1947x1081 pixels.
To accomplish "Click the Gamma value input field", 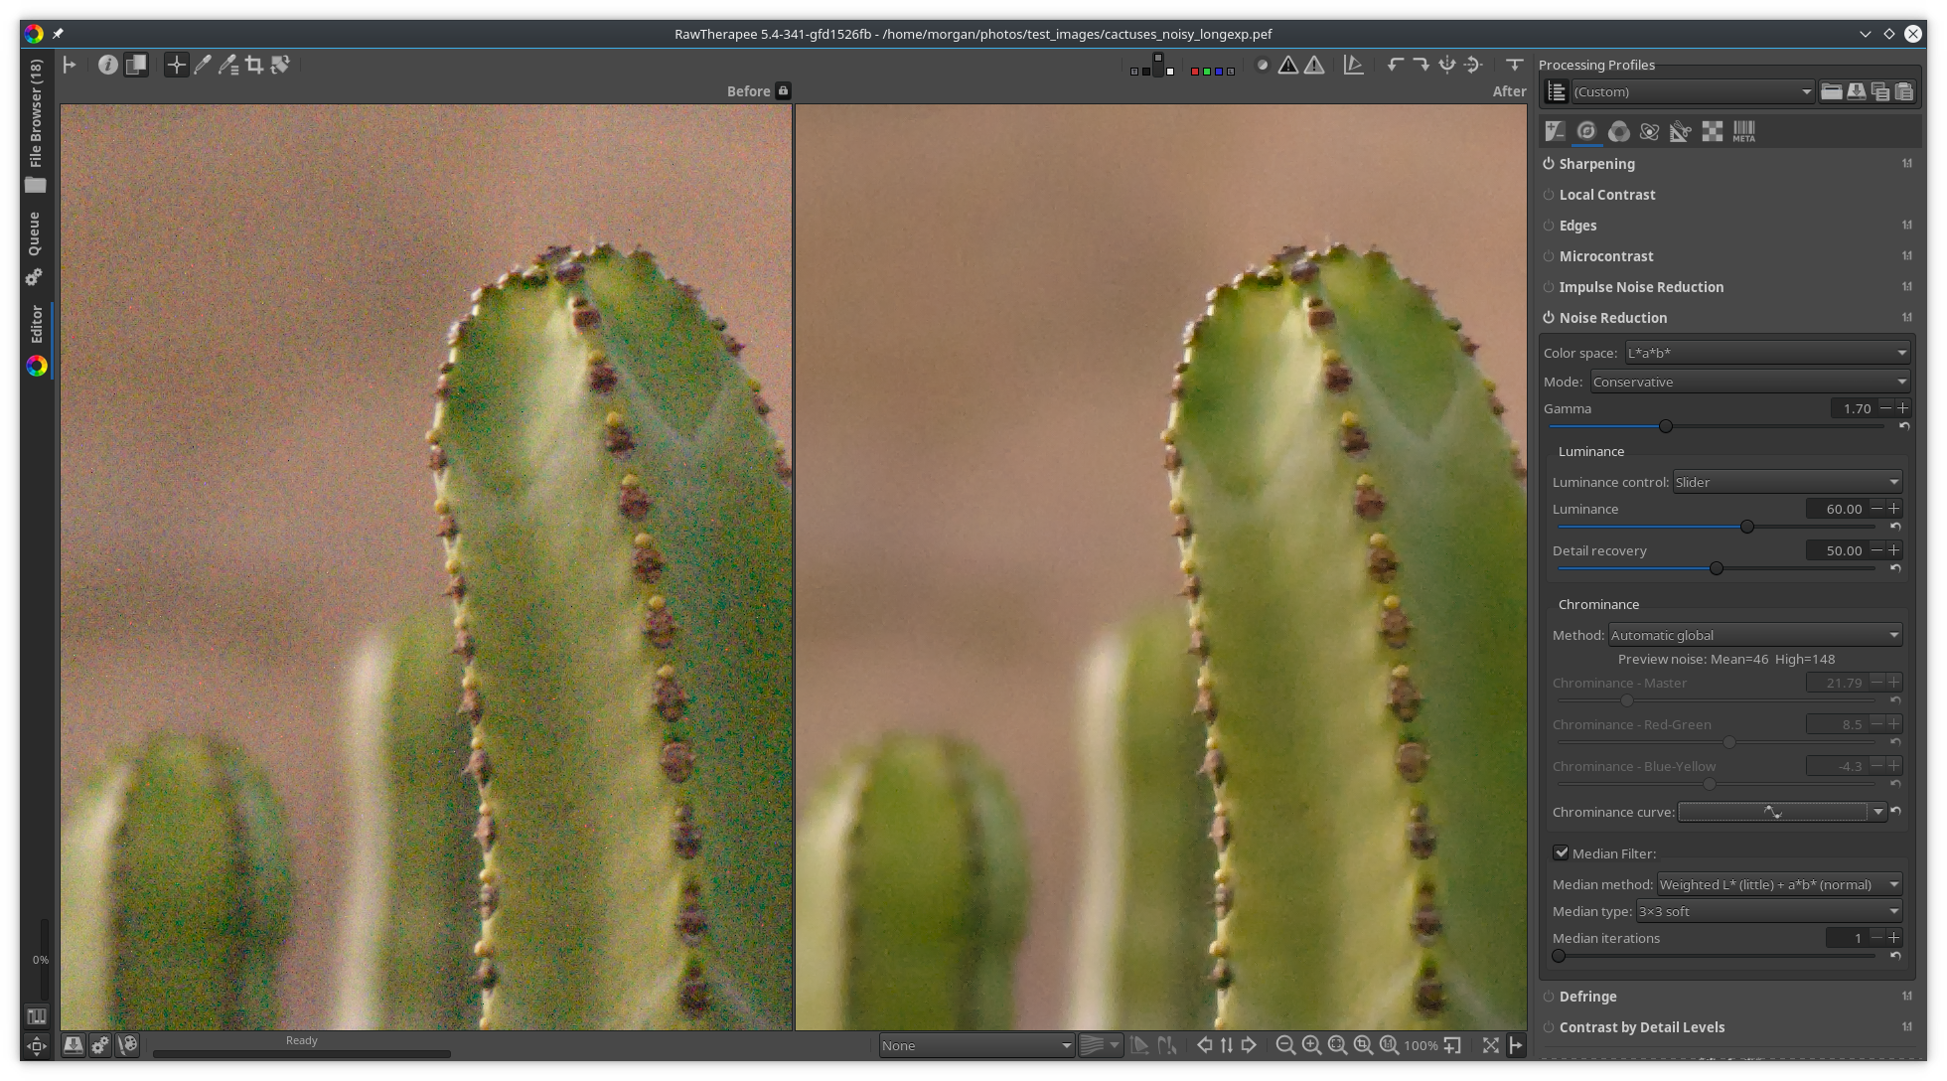I will [1853, 408].
